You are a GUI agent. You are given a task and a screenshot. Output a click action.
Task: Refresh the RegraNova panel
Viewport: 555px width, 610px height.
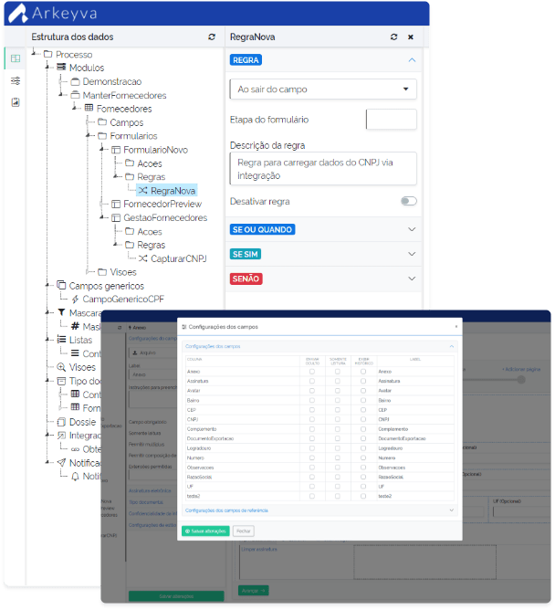[393, 37]
